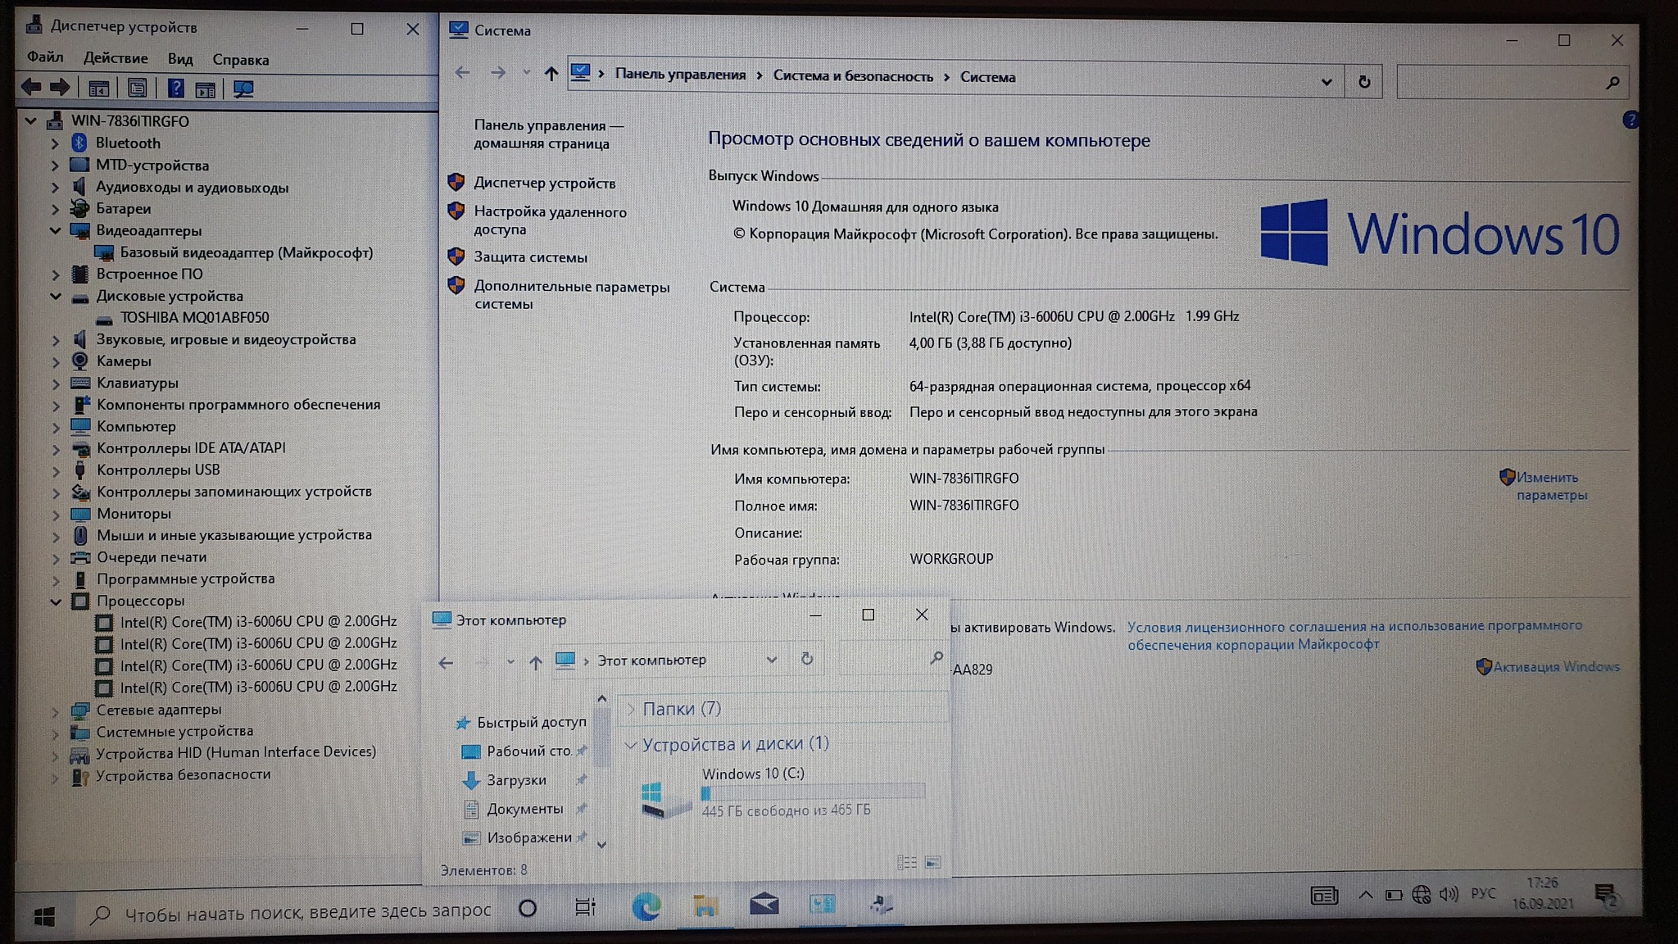This screenshot has width=1678, height=944.
Task: Click the volume icon in the system tray
Action: coord(1449,894)
